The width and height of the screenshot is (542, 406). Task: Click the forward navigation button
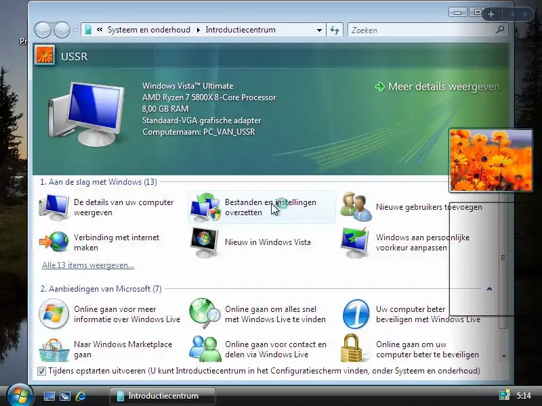(62, 30)
